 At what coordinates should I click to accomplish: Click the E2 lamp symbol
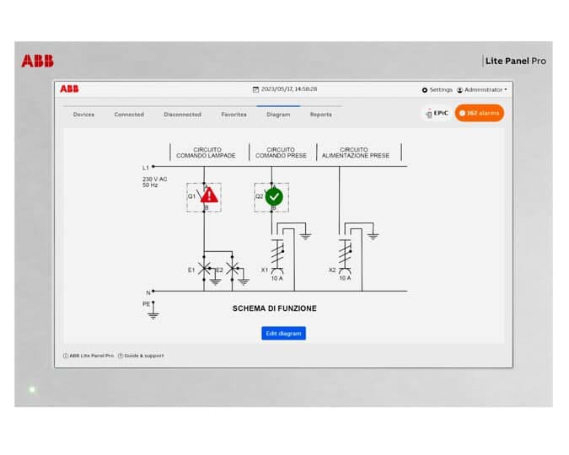pyautogui.click(x=233, y=269)
